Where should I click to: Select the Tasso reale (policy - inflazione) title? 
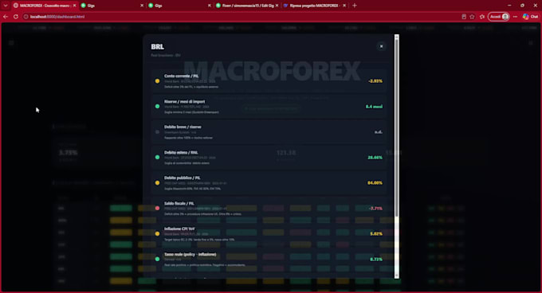tap(190, 254)
